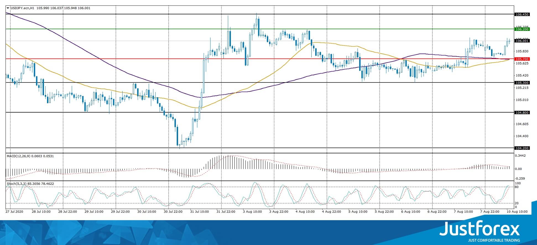Click the 105.300 horizontal level label
Screen dimensions: 537x245
pyautogui.click(x=522, y=83)
